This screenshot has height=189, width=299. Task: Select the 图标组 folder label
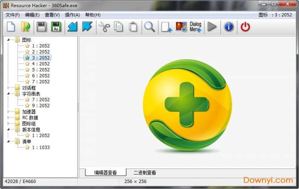(x=29, y=124)
